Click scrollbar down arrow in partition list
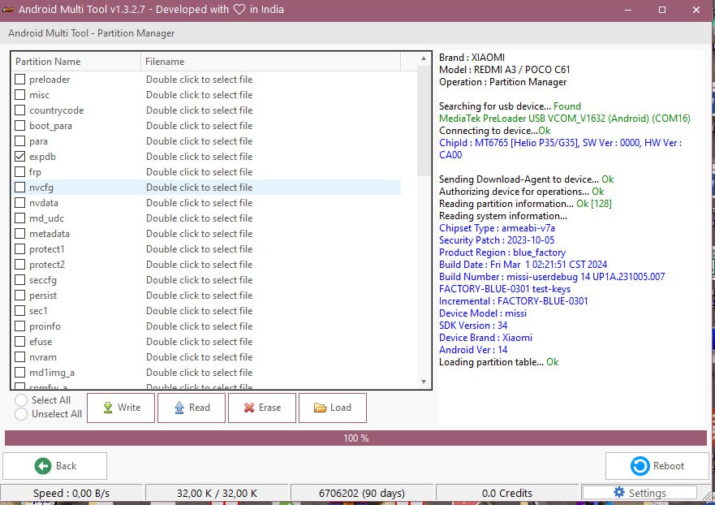 pyautogui.click(x=424, y=382)
